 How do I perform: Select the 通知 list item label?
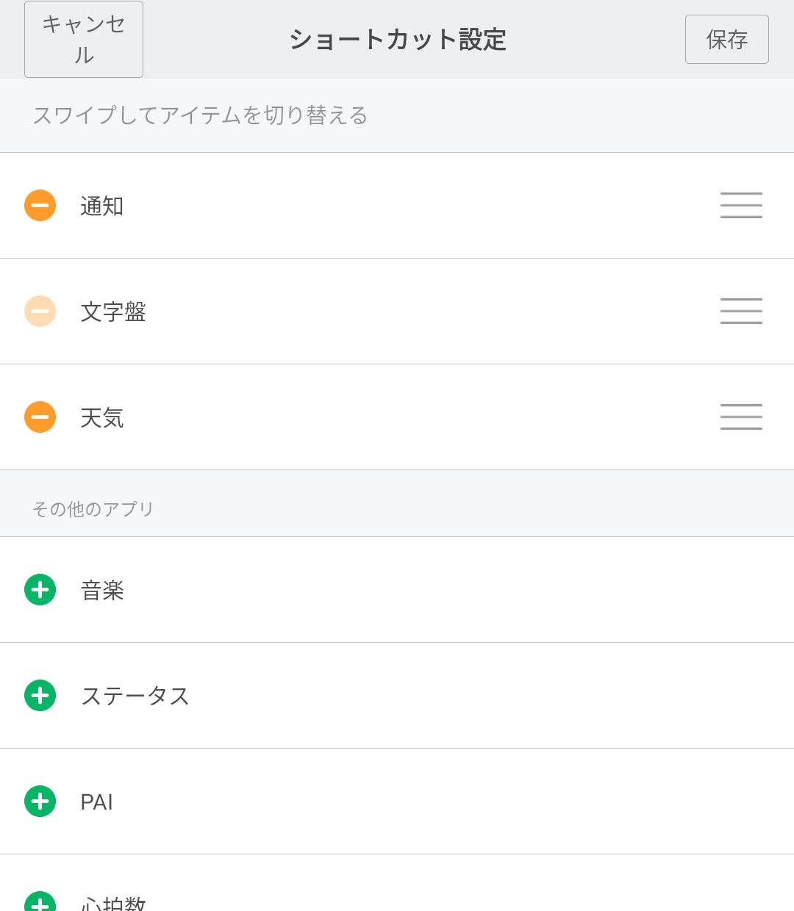(102, 206)
